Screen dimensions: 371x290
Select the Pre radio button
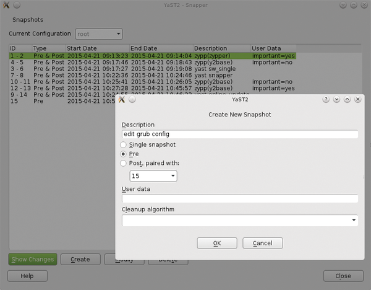tap(123, 154)
